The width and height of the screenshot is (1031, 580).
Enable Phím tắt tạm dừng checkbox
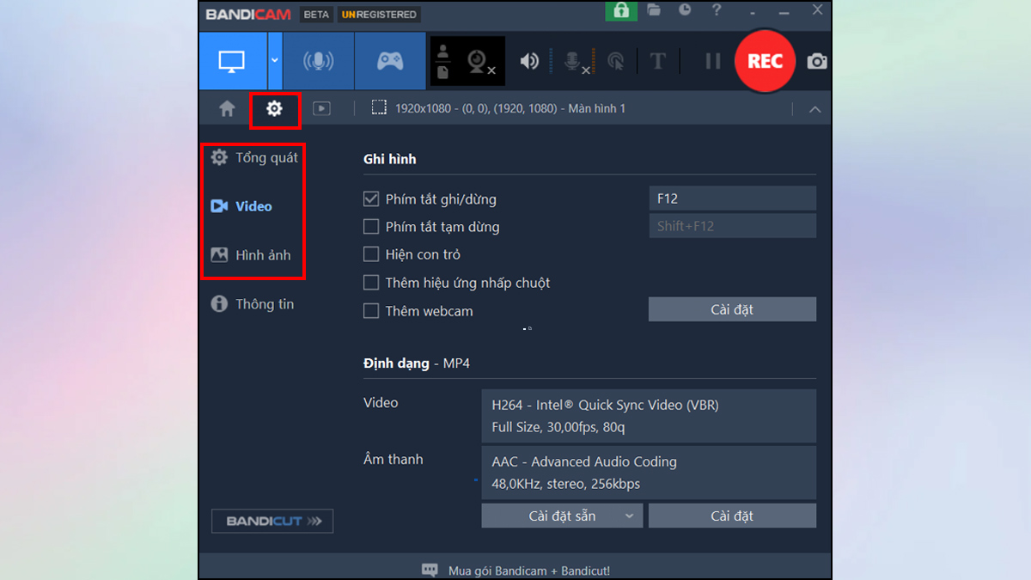click(x=371, y=227)
